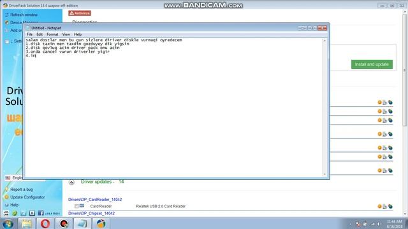Click the Refresh window link text
Image resolution: width=408 pixels, height=229 pixels.
pos(24,15)
